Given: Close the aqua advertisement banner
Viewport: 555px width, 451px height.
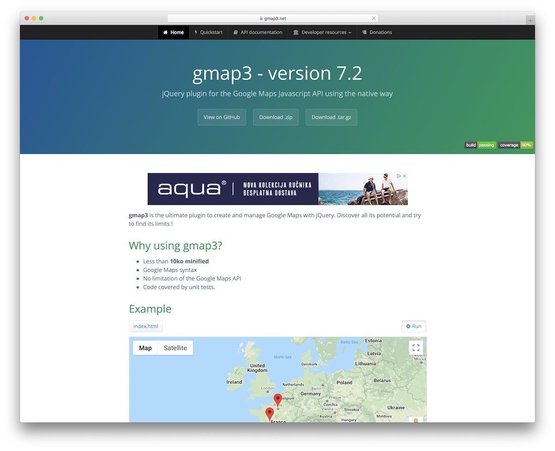Looking at the screenshot, I should click(x=405, y=176).
